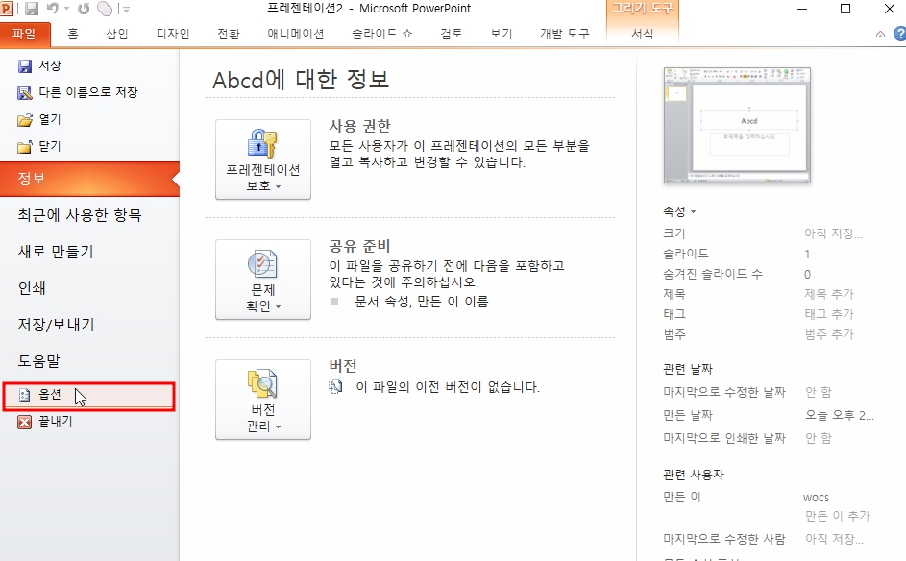Open the 도움말 section
The height and width of the screenshot is (561, 906).
39,361
